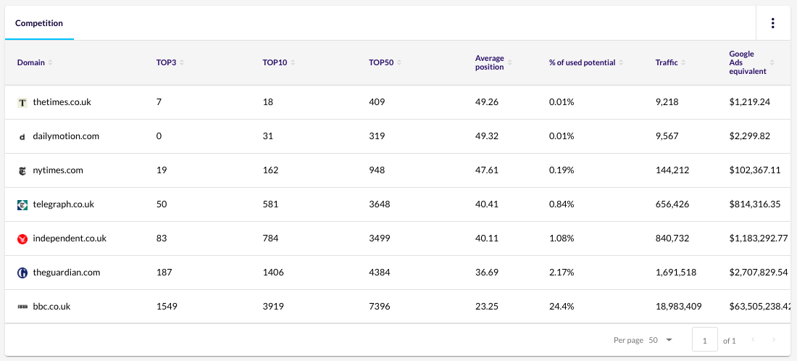This screenshot has width=797, height=361.
Task: Select TOP50 value 7396
Action: click(x=379, y=307)
